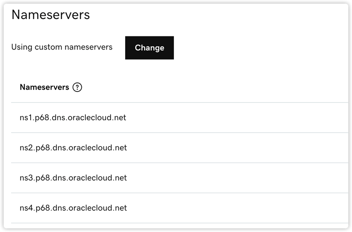Click the 'Using custom nameservers' status text
This screenshot has width=352, height=232.
click(x=61, y=47)
